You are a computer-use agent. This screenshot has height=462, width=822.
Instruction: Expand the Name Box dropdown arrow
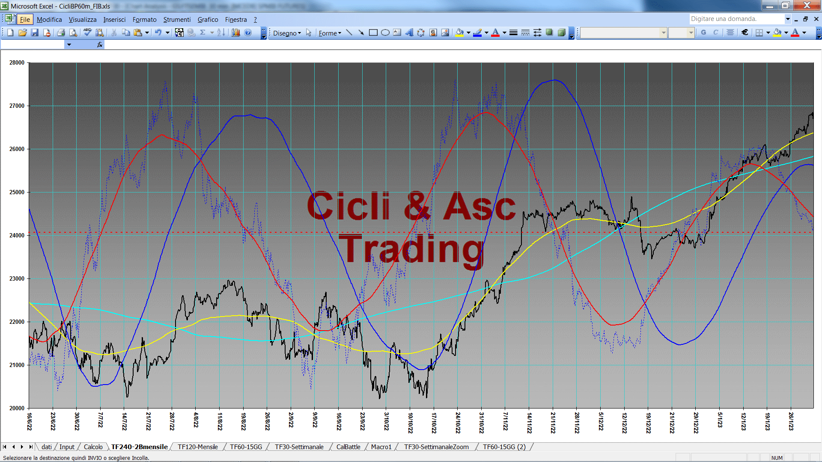click(x=69, y=44)
